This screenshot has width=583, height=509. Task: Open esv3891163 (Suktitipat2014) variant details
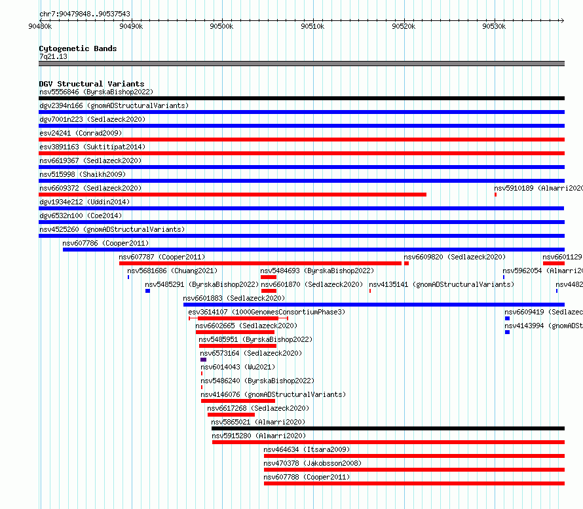click(92, 147)
